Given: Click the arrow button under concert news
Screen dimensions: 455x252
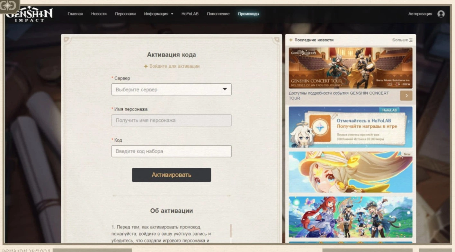Looking at the screenshot, I should pyautogui.click(x=406, y=96).
